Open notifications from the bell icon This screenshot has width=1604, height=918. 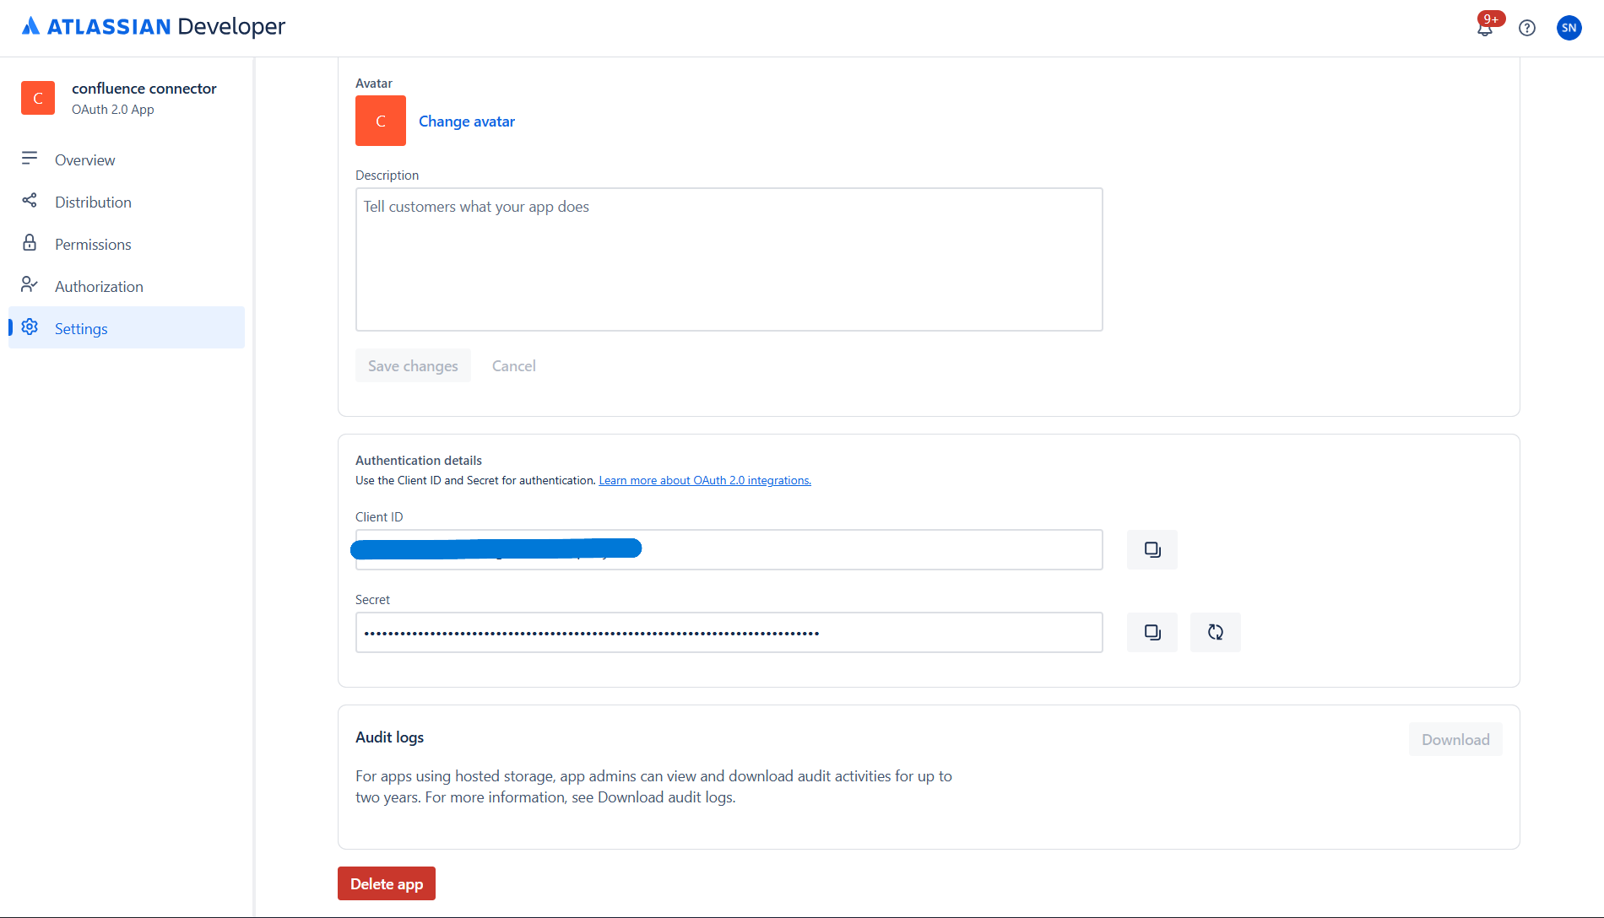pyautogui.click(x=1485, y=28)
